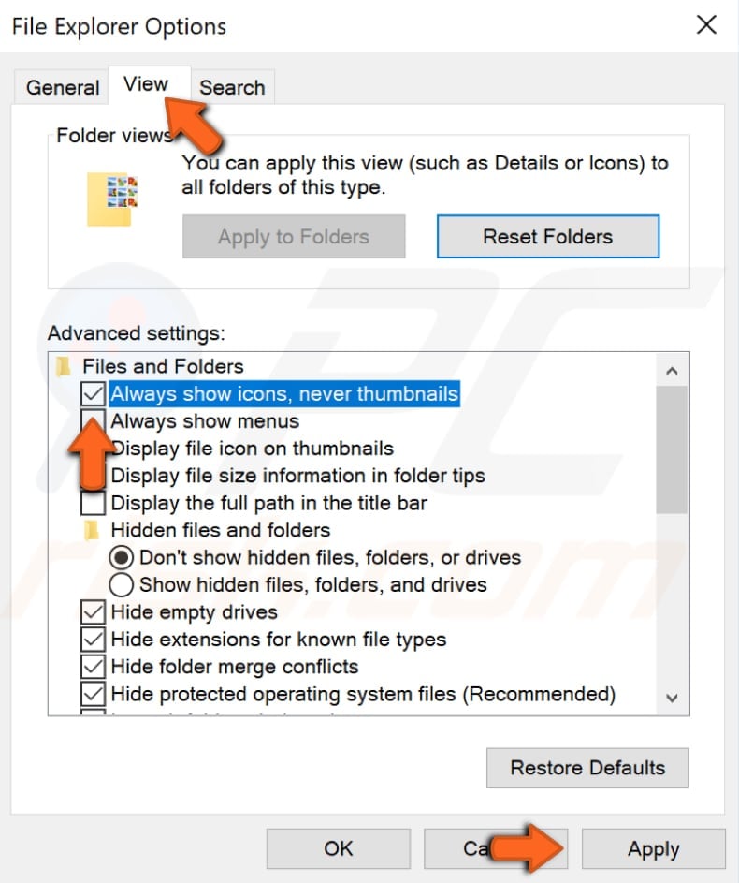
Task: Check Display file icon on thumbnails
Action: 92,448
